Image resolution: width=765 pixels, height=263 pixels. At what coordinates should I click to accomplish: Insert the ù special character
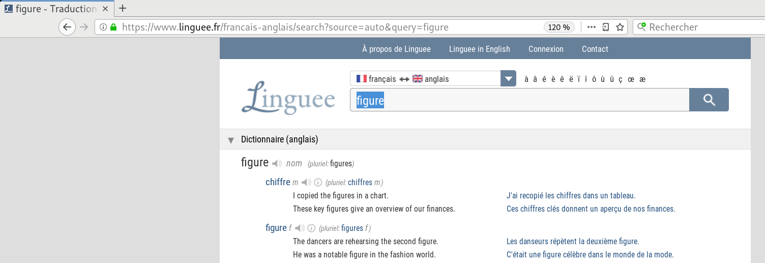click(x=603, y=79)
